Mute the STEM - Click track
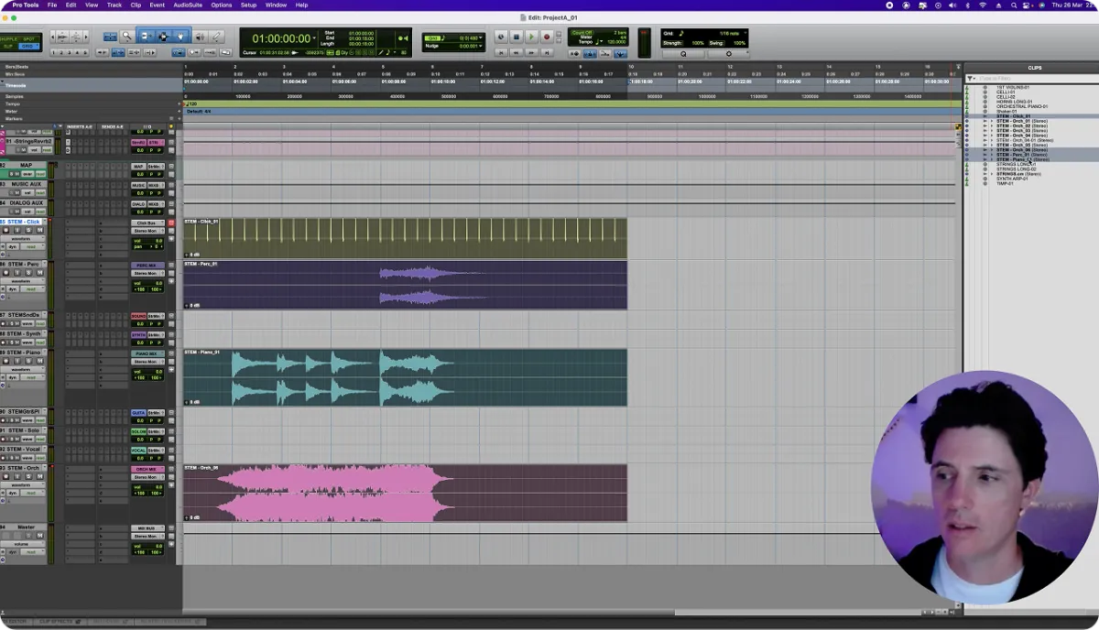Image resolution: width=1099 pixels, height=630 pixels. [x=39, y=231]
